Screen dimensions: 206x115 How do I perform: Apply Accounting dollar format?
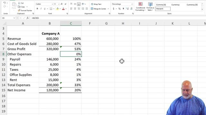[113, 9]
